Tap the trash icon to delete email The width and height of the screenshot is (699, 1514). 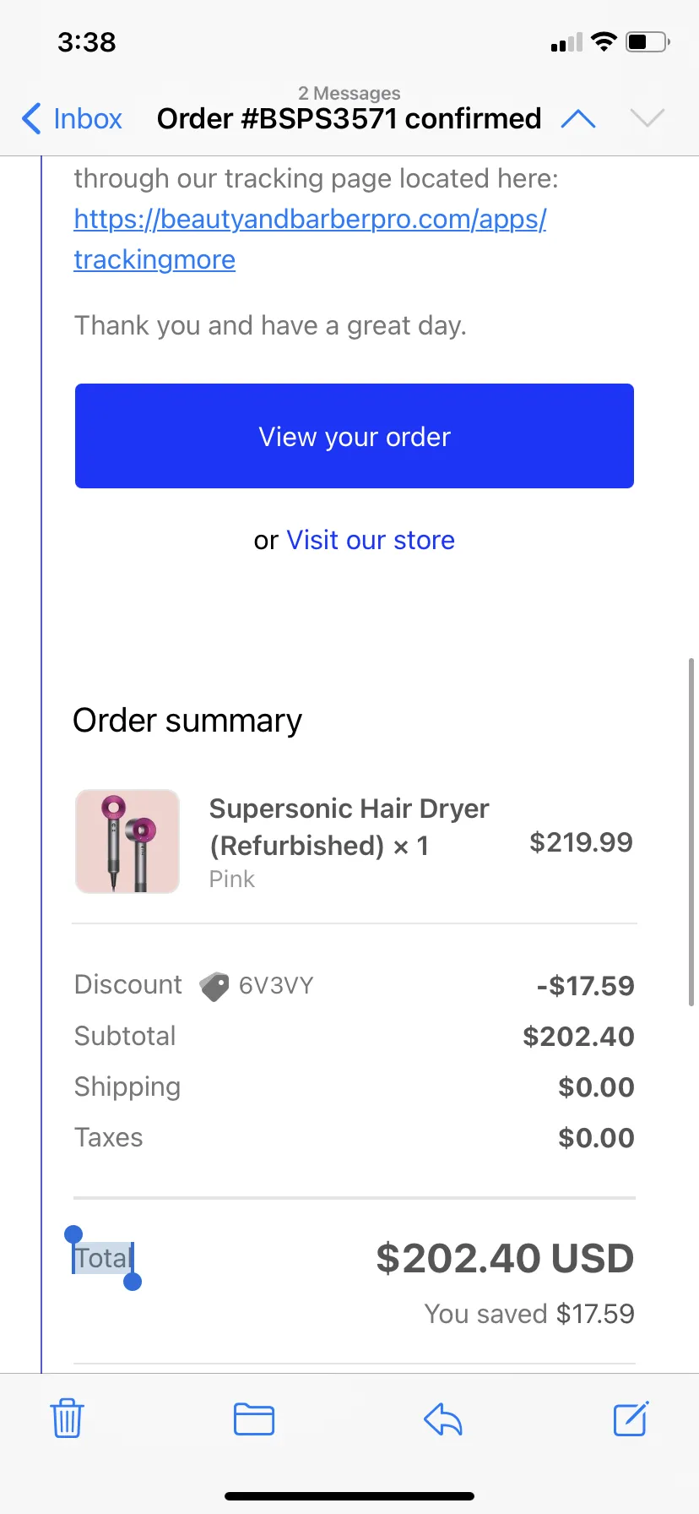[x=67, y=1419]
